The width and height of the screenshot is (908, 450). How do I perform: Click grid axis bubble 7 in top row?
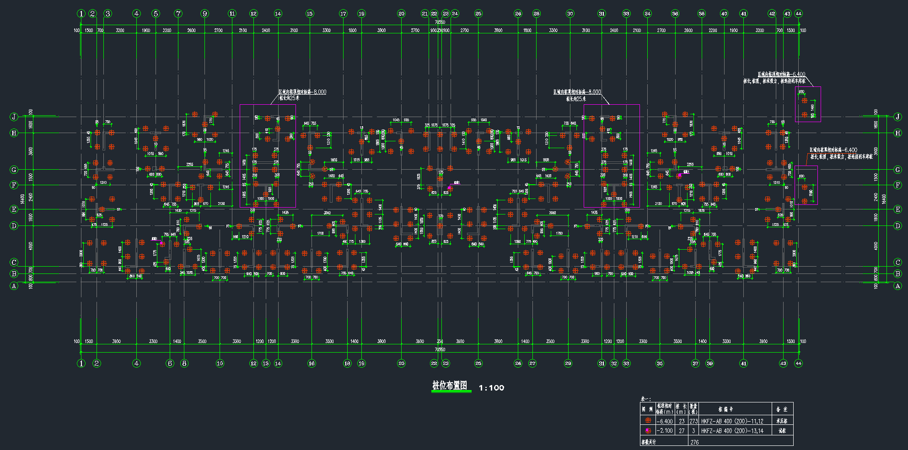tap(178, 14)
